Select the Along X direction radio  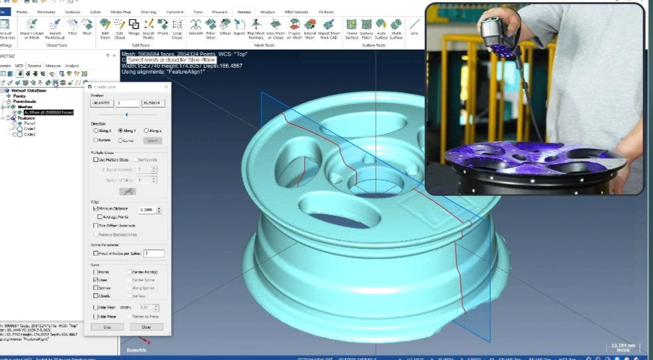[x=96, y=131]
